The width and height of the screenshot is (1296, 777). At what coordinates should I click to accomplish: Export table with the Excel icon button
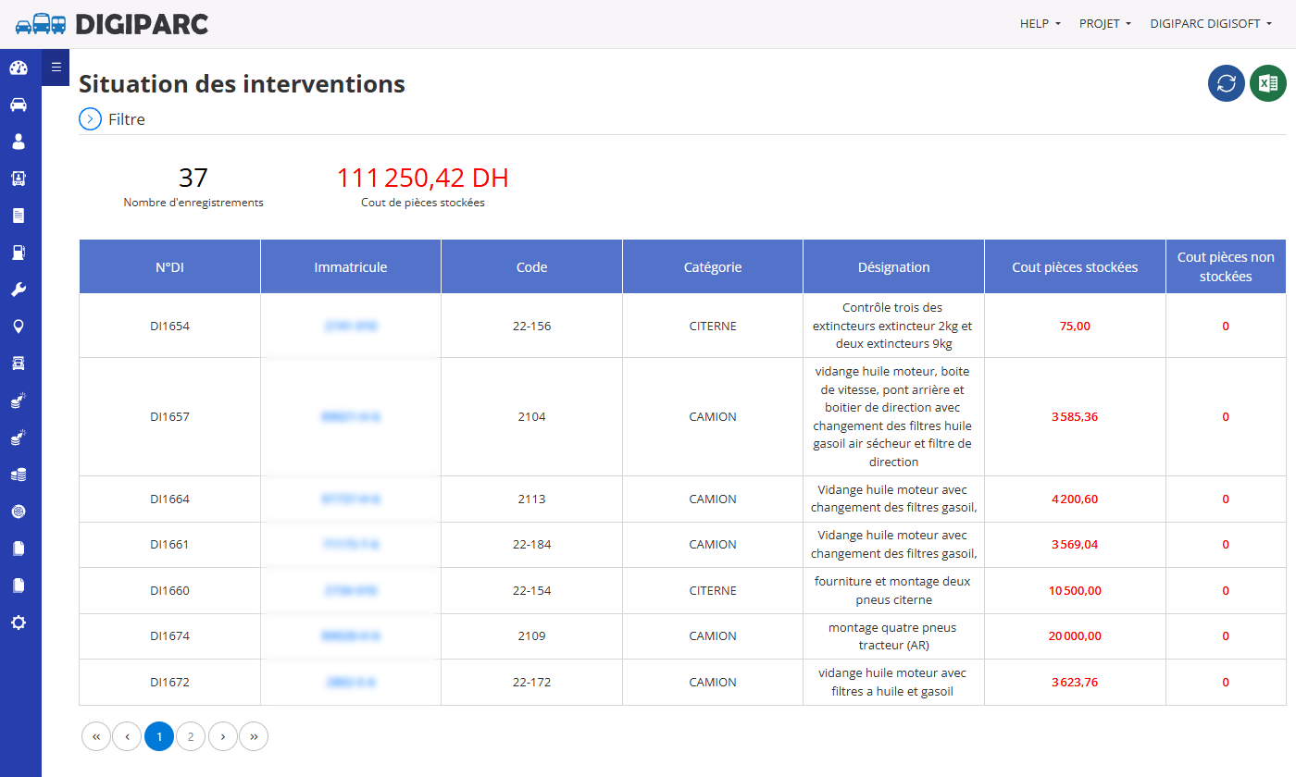click(1268, 83)
